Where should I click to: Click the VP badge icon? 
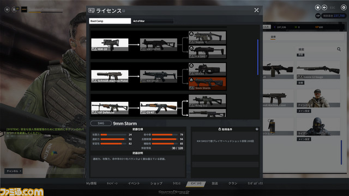tap(318, 16)
